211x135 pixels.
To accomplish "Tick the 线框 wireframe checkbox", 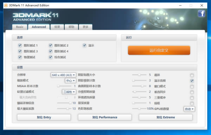I will pyautogui.click(x=192, y=104).
